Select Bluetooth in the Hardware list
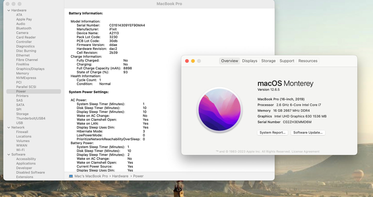 point(24,28)
